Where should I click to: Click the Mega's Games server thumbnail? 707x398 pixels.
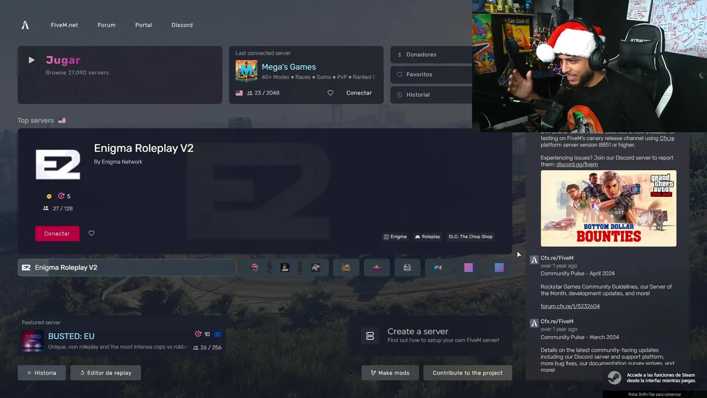click(246, 70)
